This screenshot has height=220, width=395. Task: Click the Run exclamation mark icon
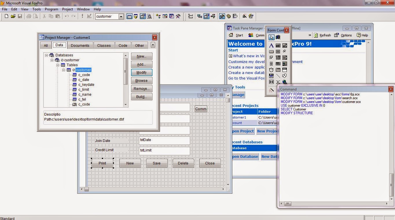82,16
